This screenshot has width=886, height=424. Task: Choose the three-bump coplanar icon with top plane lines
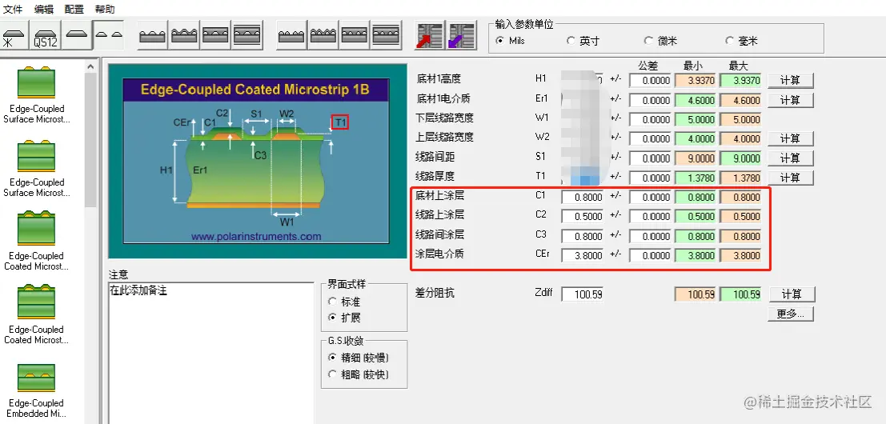247,36
